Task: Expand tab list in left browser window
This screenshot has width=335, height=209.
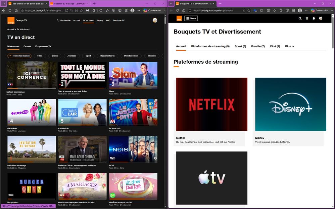Action: [4, 4]
